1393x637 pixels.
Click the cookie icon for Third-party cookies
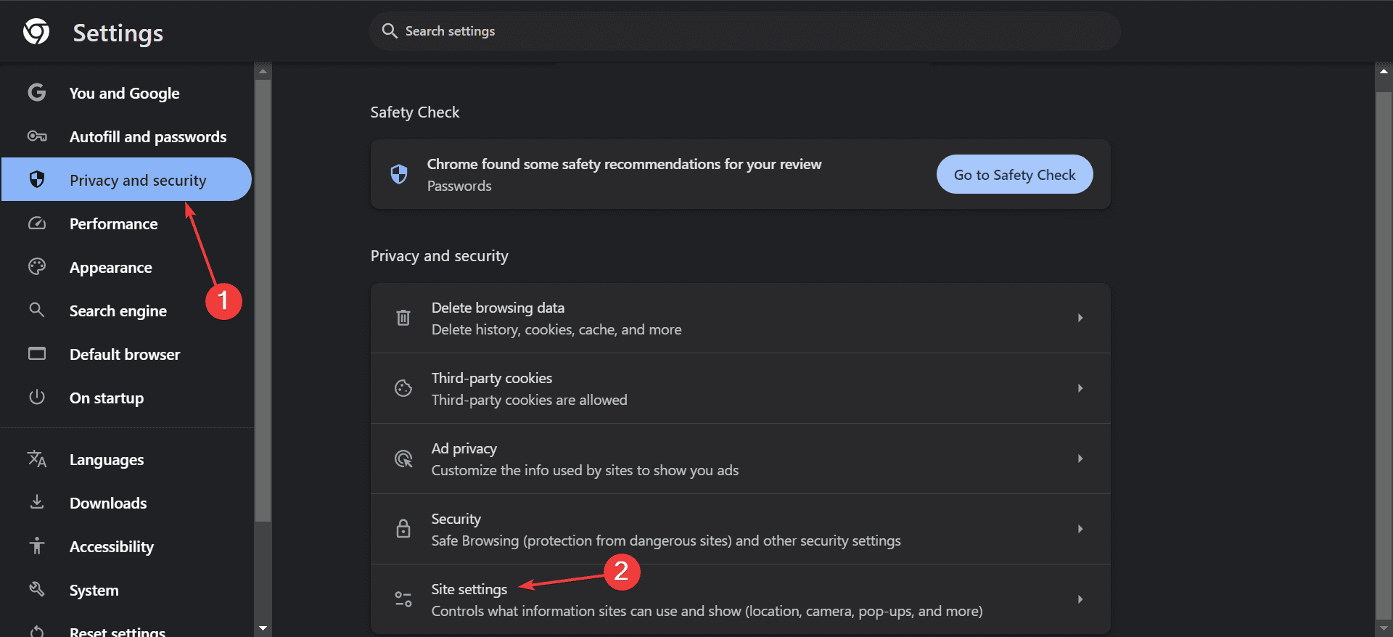pos(403,388)
